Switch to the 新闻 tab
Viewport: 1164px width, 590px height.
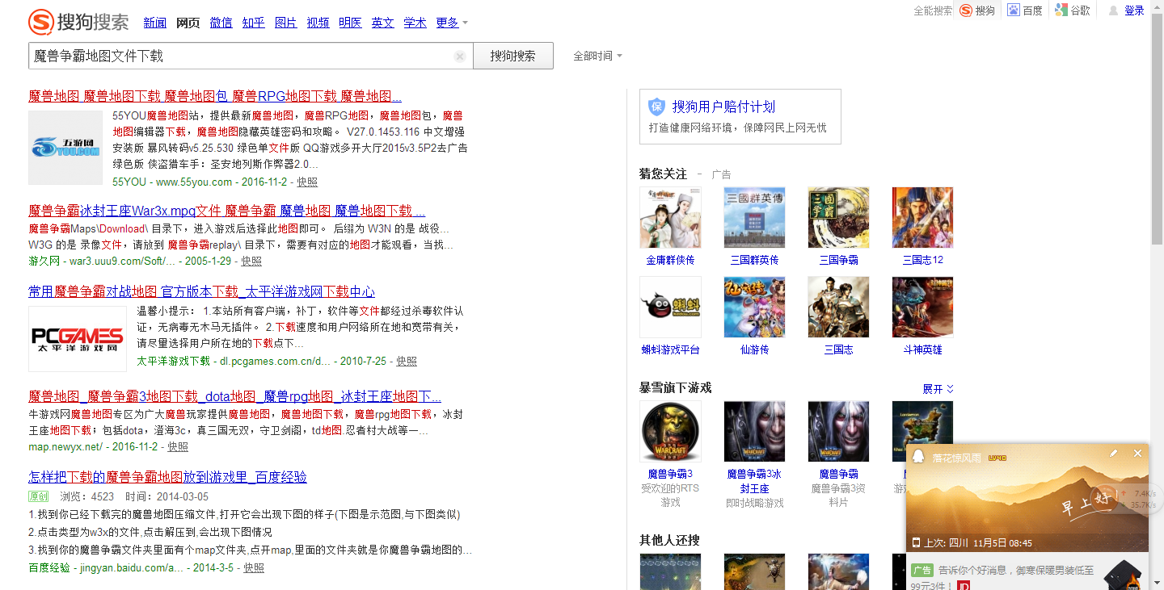[x=155, y=23]
